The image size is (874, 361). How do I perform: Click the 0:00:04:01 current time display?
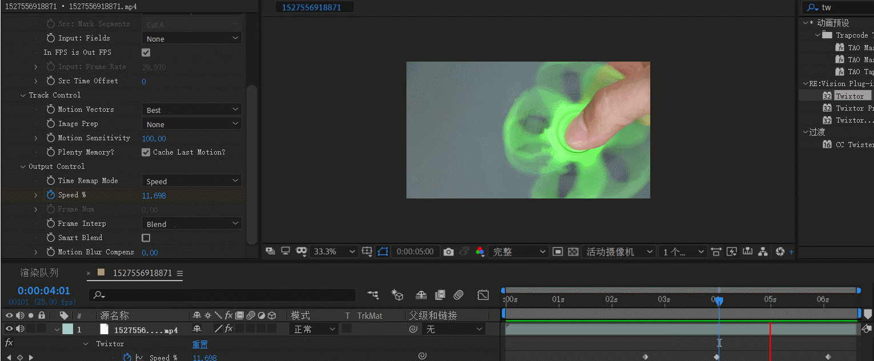point(44,291)
